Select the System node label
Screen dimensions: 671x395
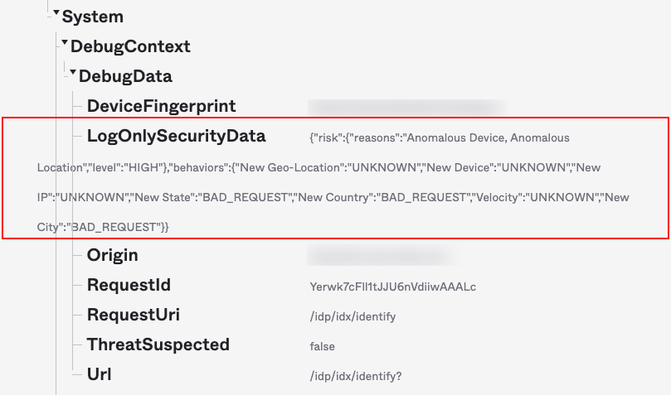[x=93, y=17]
